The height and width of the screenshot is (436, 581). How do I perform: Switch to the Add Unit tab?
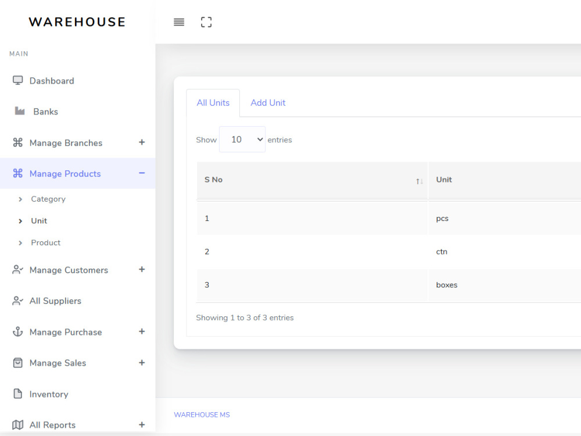tap(268, 103)
